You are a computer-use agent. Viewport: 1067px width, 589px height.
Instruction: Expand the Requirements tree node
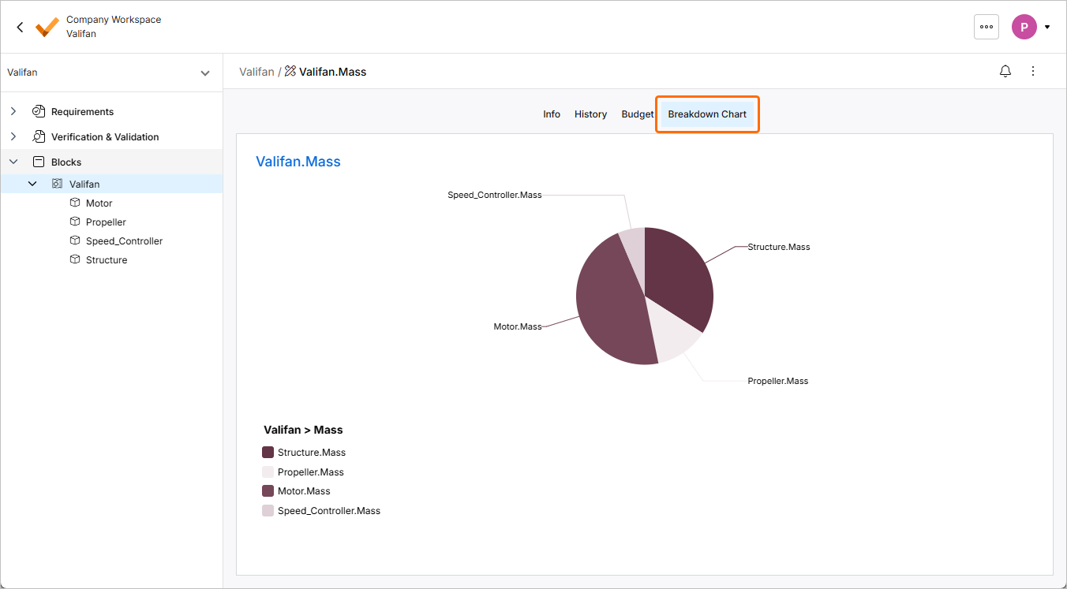(x=13, y=111)
